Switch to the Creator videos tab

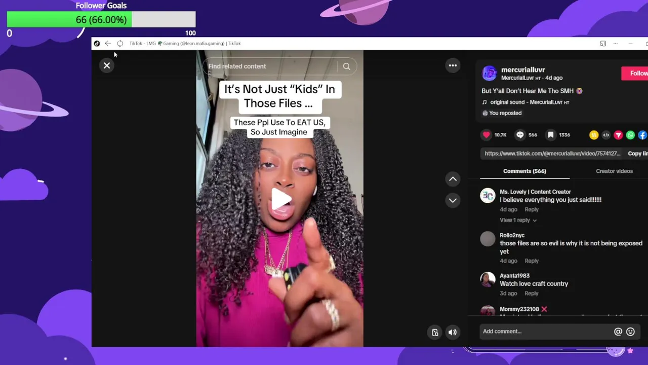pyautogui.click(x=614, y=171)
